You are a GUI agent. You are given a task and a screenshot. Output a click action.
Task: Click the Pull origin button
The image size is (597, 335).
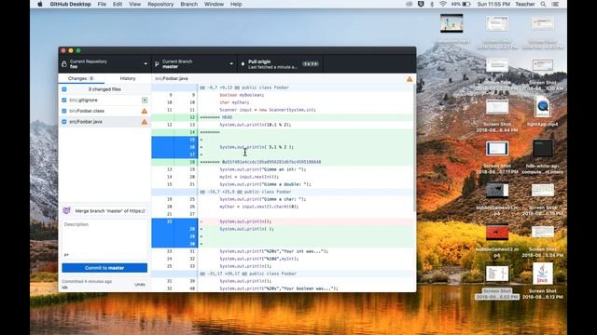(x=280, y=64)
